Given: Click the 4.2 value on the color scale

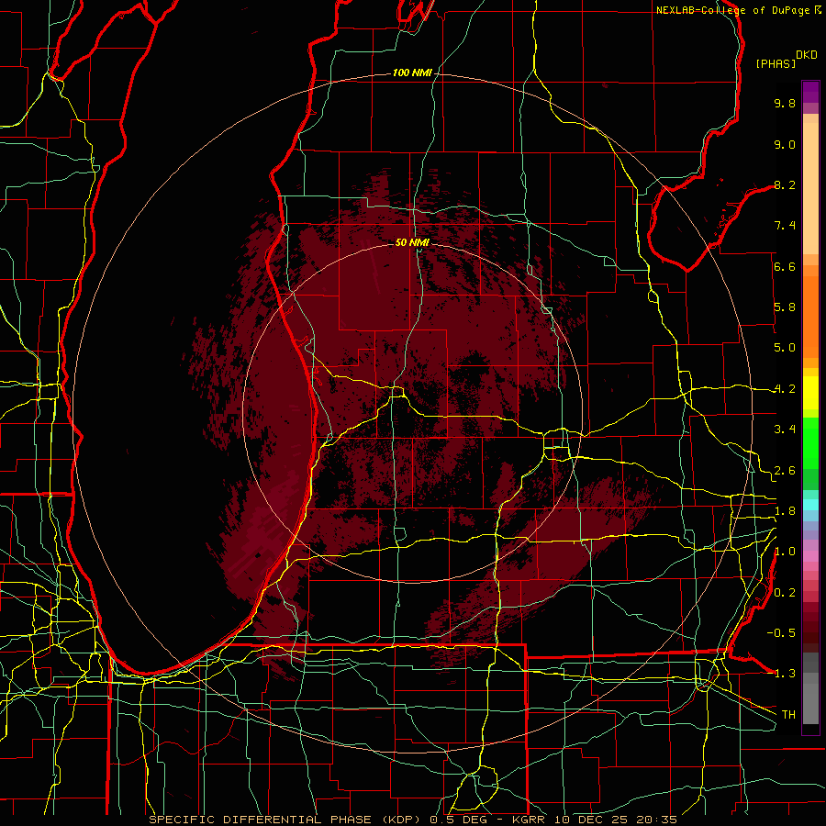Looking at the screenshot, I should pyautogui.click(x=785, y=389).
